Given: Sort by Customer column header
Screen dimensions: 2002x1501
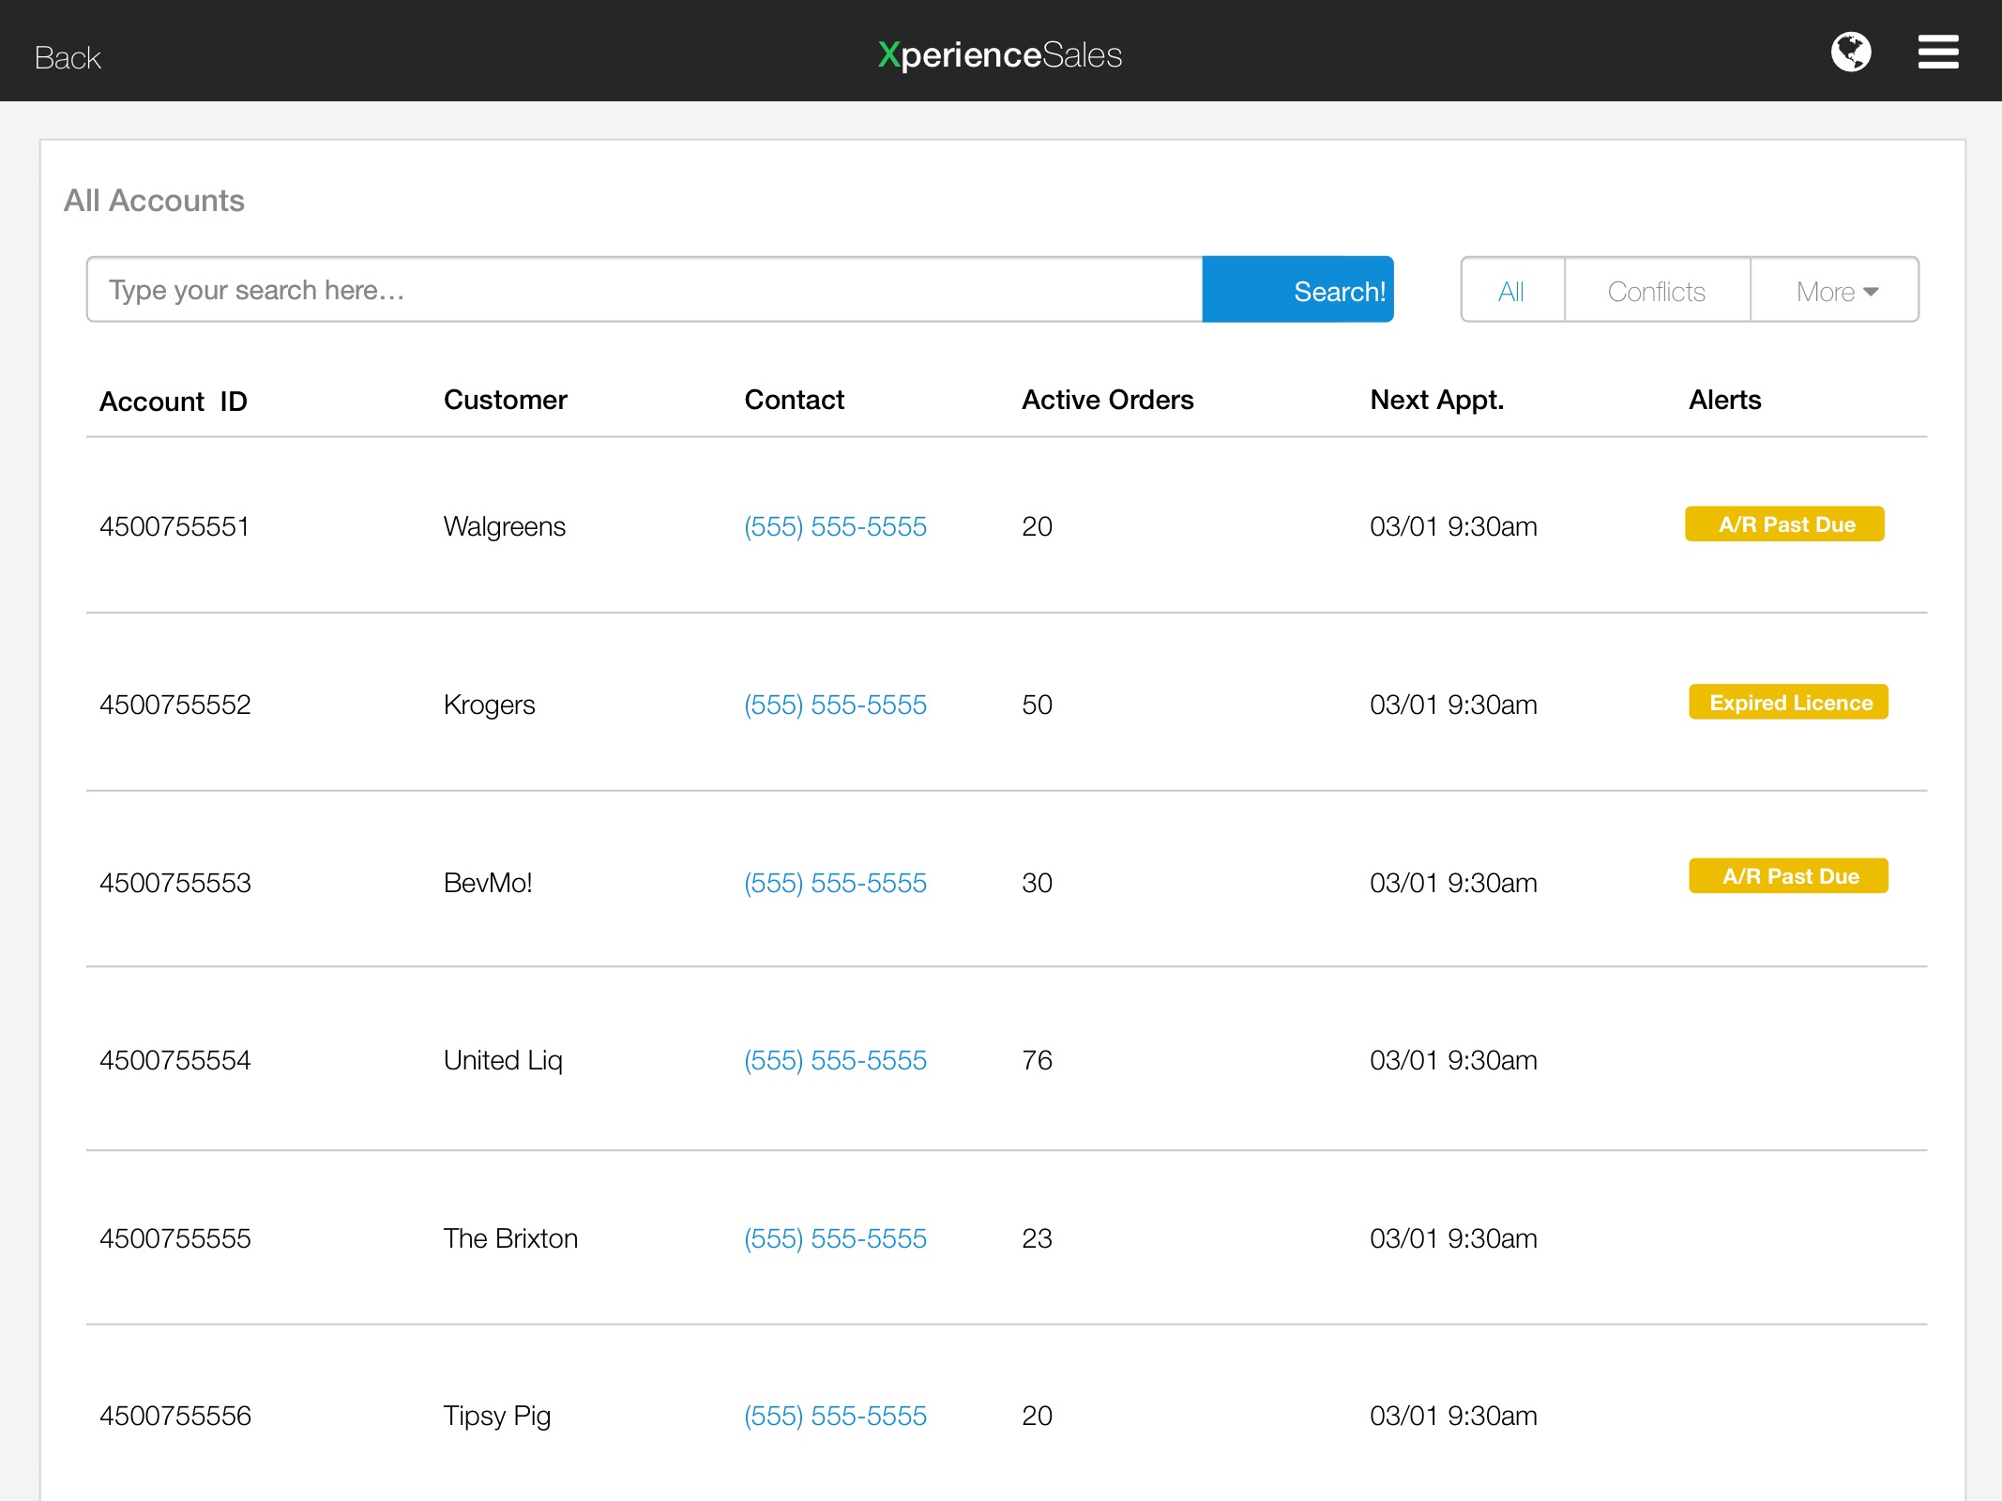Looking at the screenshot, I should [506, 400].
